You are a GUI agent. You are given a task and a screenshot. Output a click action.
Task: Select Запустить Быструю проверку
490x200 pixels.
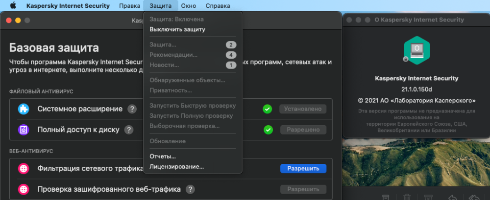[193, 106]
